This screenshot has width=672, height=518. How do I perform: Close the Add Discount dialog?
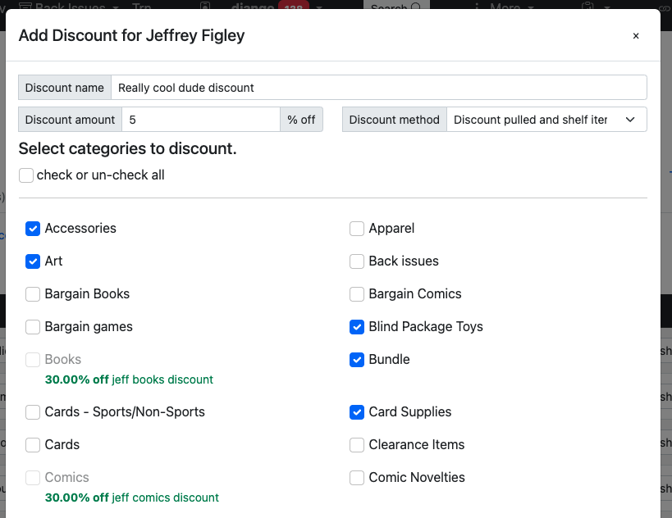pos(636,36)
